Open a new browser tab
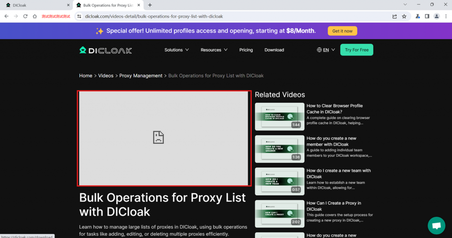Image resolution: width=452 pixels, height=238 pixels. 150,5
